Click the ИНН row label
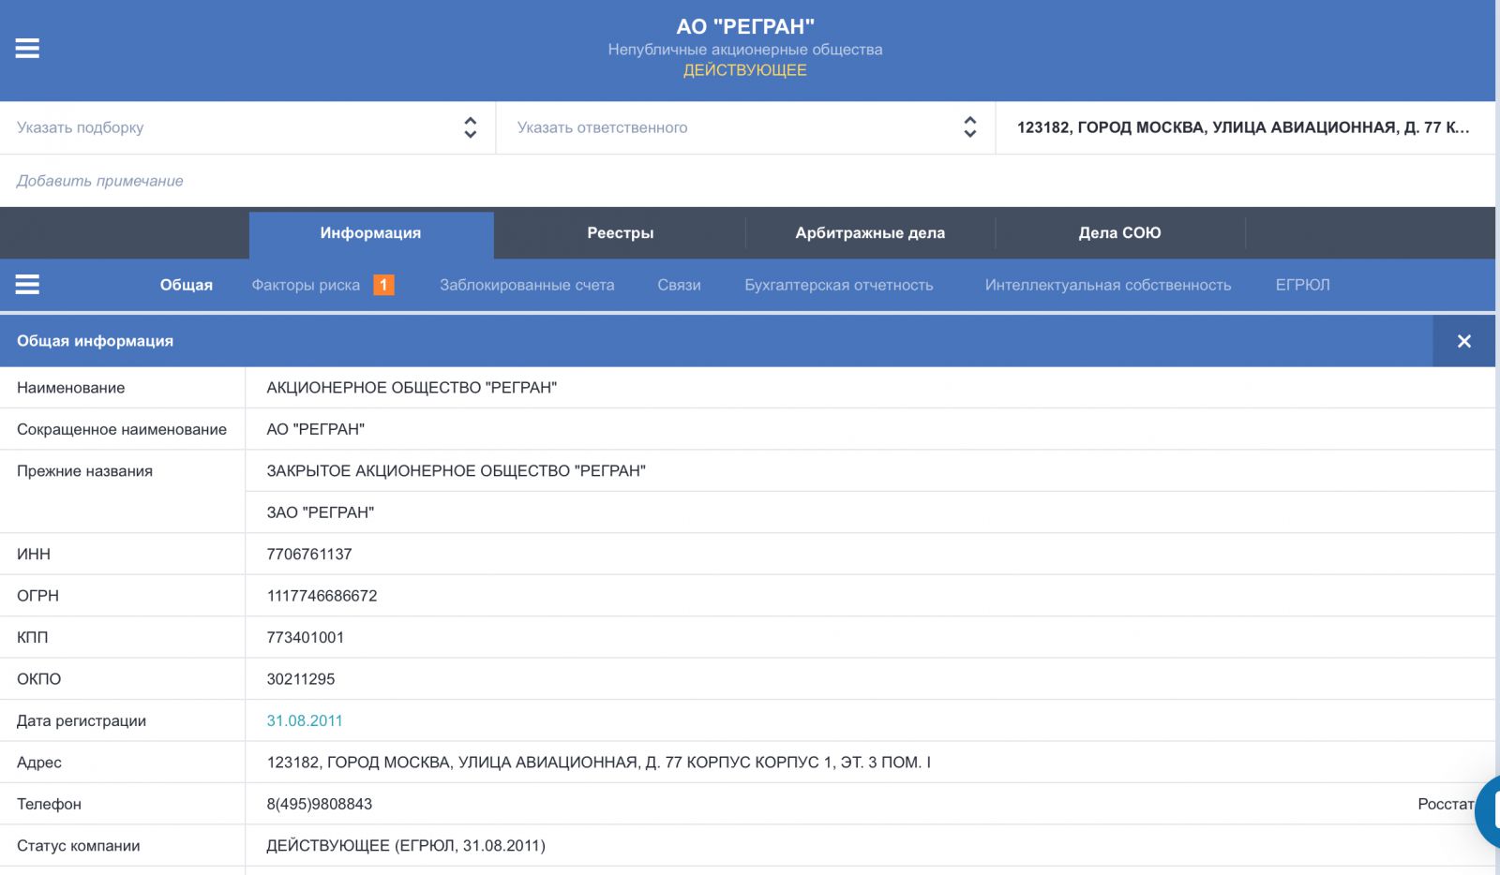Viewport: 1500px width, 875px height. click(x=34, y=554)
